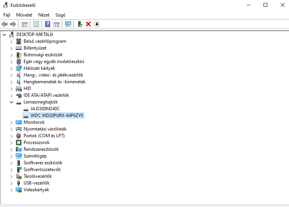The width and height of the screenshot is (289, 207).
Task: Expand Hang-, video- és játékvezérlők node
Action: click(12, 75)
